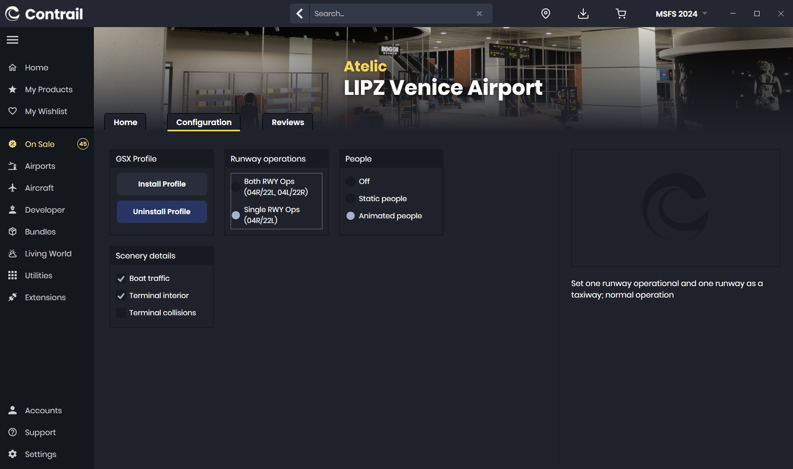The width and height of the screenshot is (793, 469).
Task: Click Uninstall Profile button
Action: tap(162, 212)
